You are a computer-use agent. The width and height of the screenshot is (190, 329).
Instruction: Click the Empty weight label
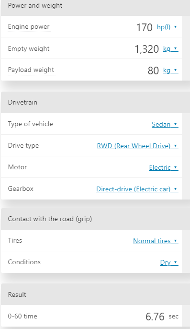click(29, 49)
